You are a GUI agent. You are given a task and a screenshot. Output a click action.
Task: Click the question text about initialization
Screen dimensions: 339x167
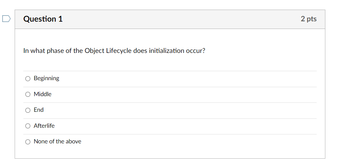pyautogui.click(x=114, y=51)
